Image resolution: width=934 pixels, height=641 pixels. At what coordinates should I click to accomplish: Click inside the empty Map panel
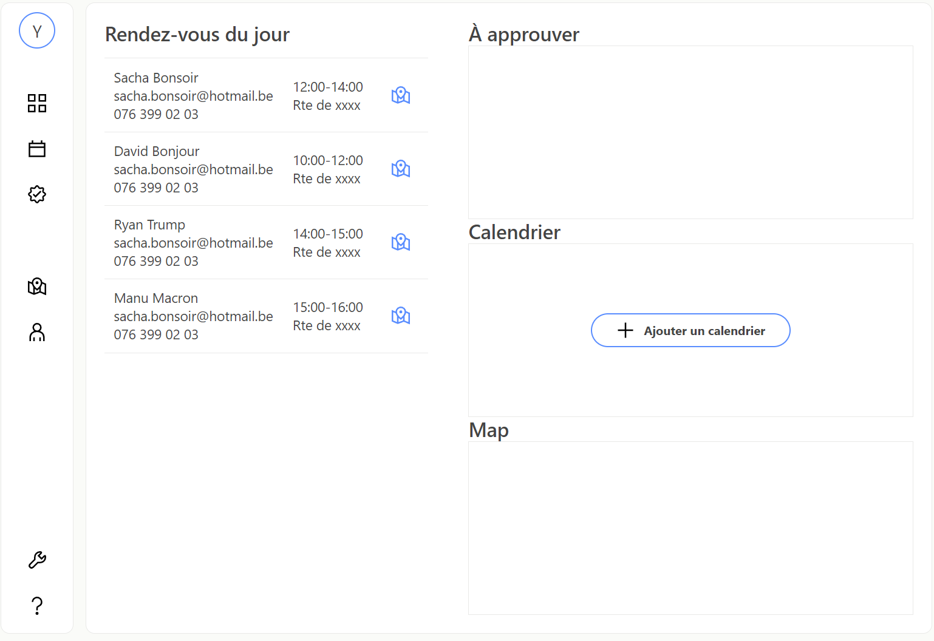coord(690,528)
